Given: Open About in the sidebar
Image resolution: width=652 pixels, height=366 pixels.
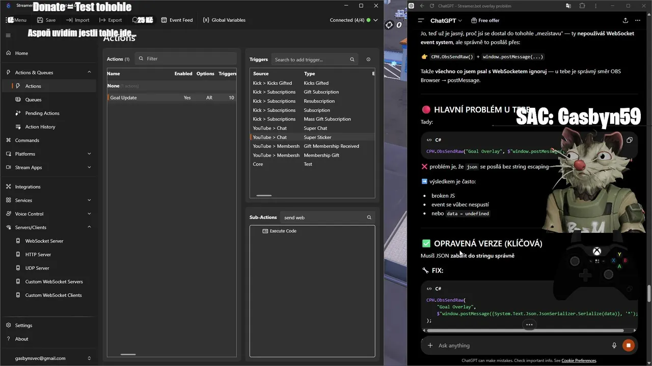Looking at the screenshot, I should 21,339.
